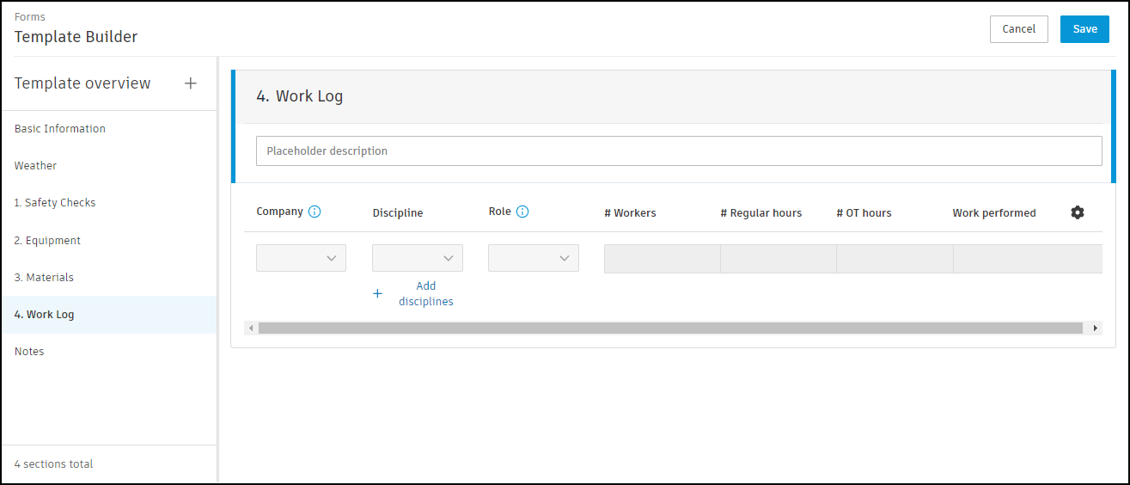Select the 2. Equipment section
Viewport: 1130px width, 485px height.
[x=47, y=241]
